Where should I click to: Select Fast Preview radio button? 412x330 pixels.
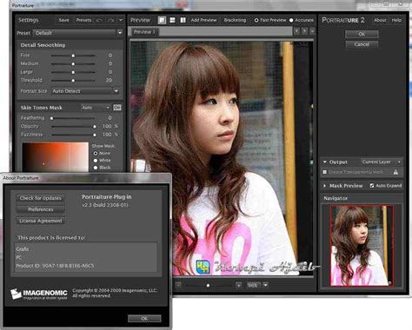(256, 20)
